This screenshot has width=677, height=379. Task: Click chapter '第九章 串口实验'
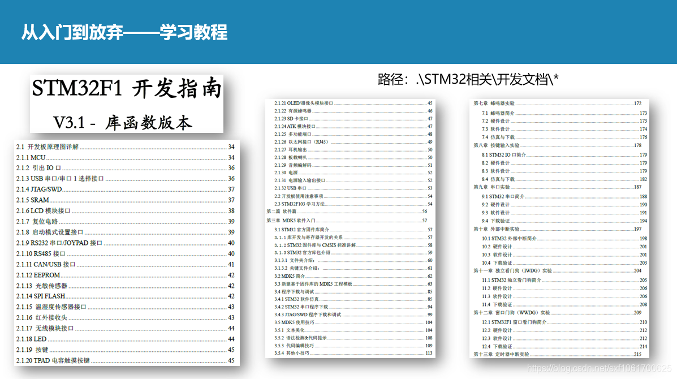(558, 187)
